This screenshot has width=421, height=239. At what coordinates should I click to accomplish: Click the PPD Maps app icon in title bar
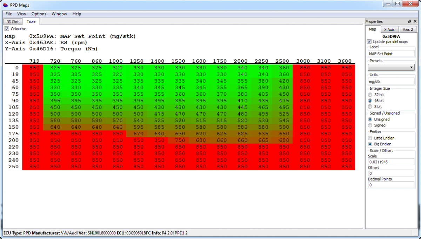pos(5,5)
